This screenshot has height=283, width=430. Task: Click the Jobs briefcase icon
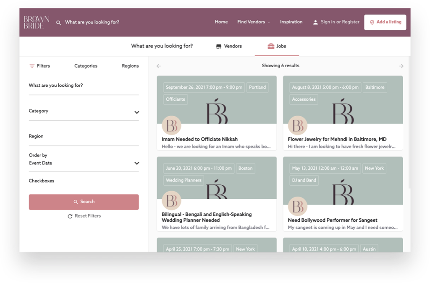click(x=271, y=46)
